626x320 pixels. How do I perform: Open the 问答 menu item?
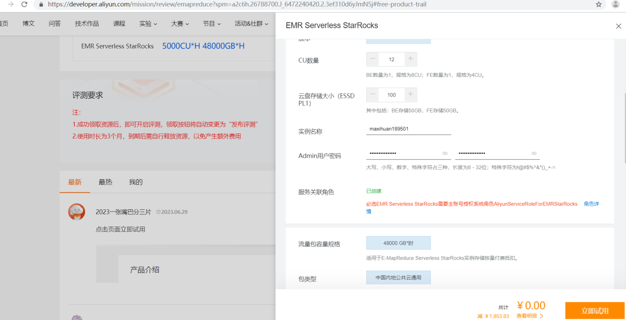[x=55, y=24]
